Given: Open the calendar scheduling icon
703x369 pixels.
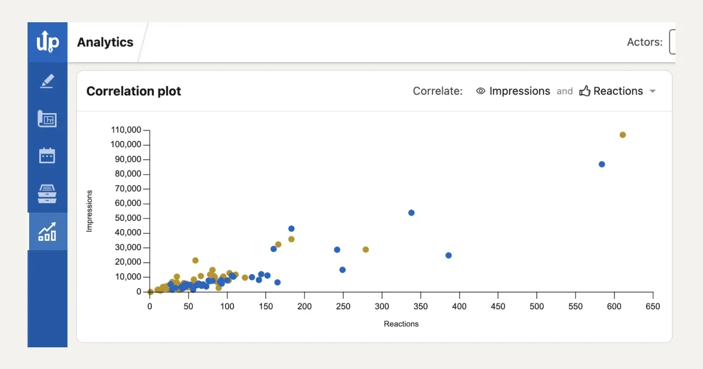Looking at the screenshot, I should coord(47,155).
